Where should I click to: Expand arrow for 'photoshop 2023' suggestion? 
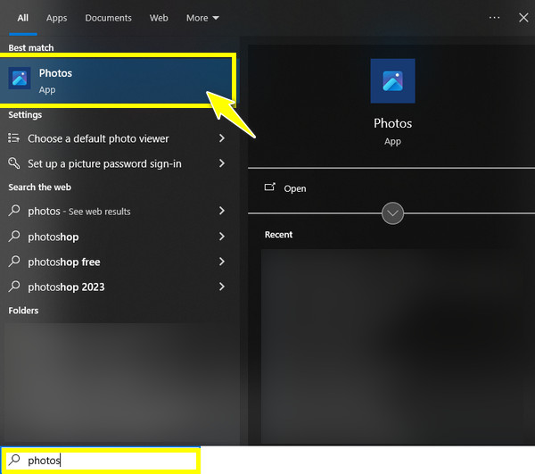[222, 287]
